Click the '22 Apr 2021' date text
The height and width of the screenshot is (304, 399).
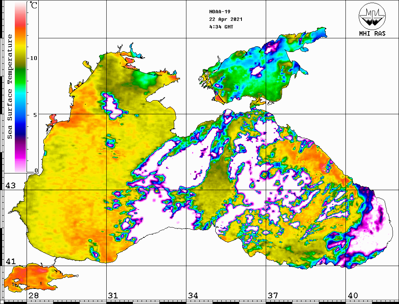tap(226, 19)
